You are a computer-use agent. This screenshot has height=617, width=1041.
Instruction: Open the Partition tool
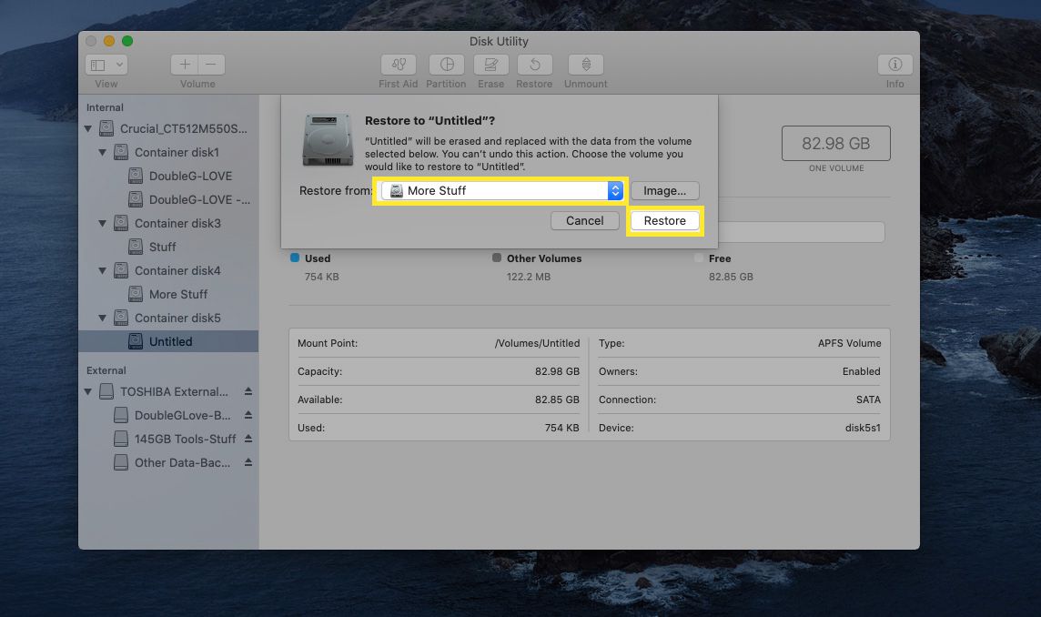coord(446,65)
